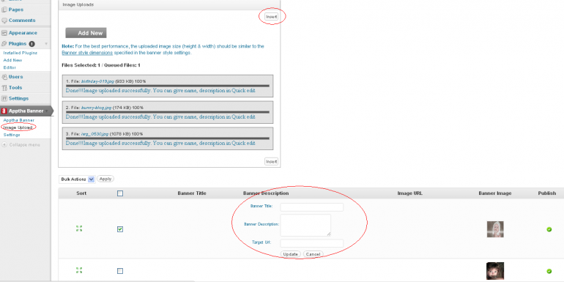
Task: Open the Appearance menu
Action: pos(23,33)
